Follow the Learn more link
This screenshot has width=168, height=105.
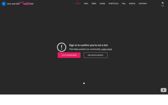[107, 49]
